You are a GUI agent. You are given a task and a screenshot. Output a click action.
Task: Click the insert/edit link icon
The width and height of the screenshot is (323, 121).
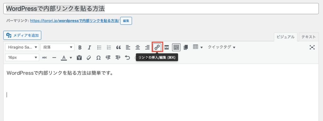[157, 47]
